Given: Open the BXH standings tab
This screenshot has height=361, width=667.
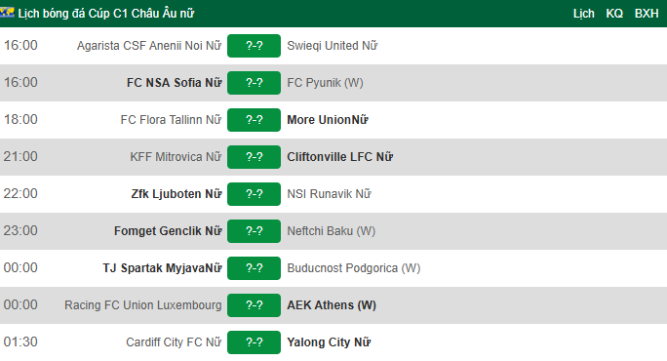Looking at the screenshot, I should [647, 14].
